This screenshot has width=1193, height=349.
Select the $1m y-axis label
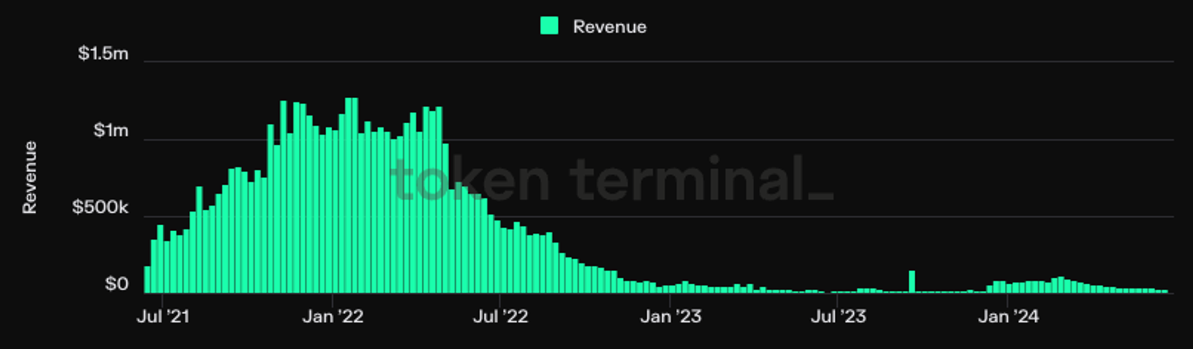[x=110, y=130]
